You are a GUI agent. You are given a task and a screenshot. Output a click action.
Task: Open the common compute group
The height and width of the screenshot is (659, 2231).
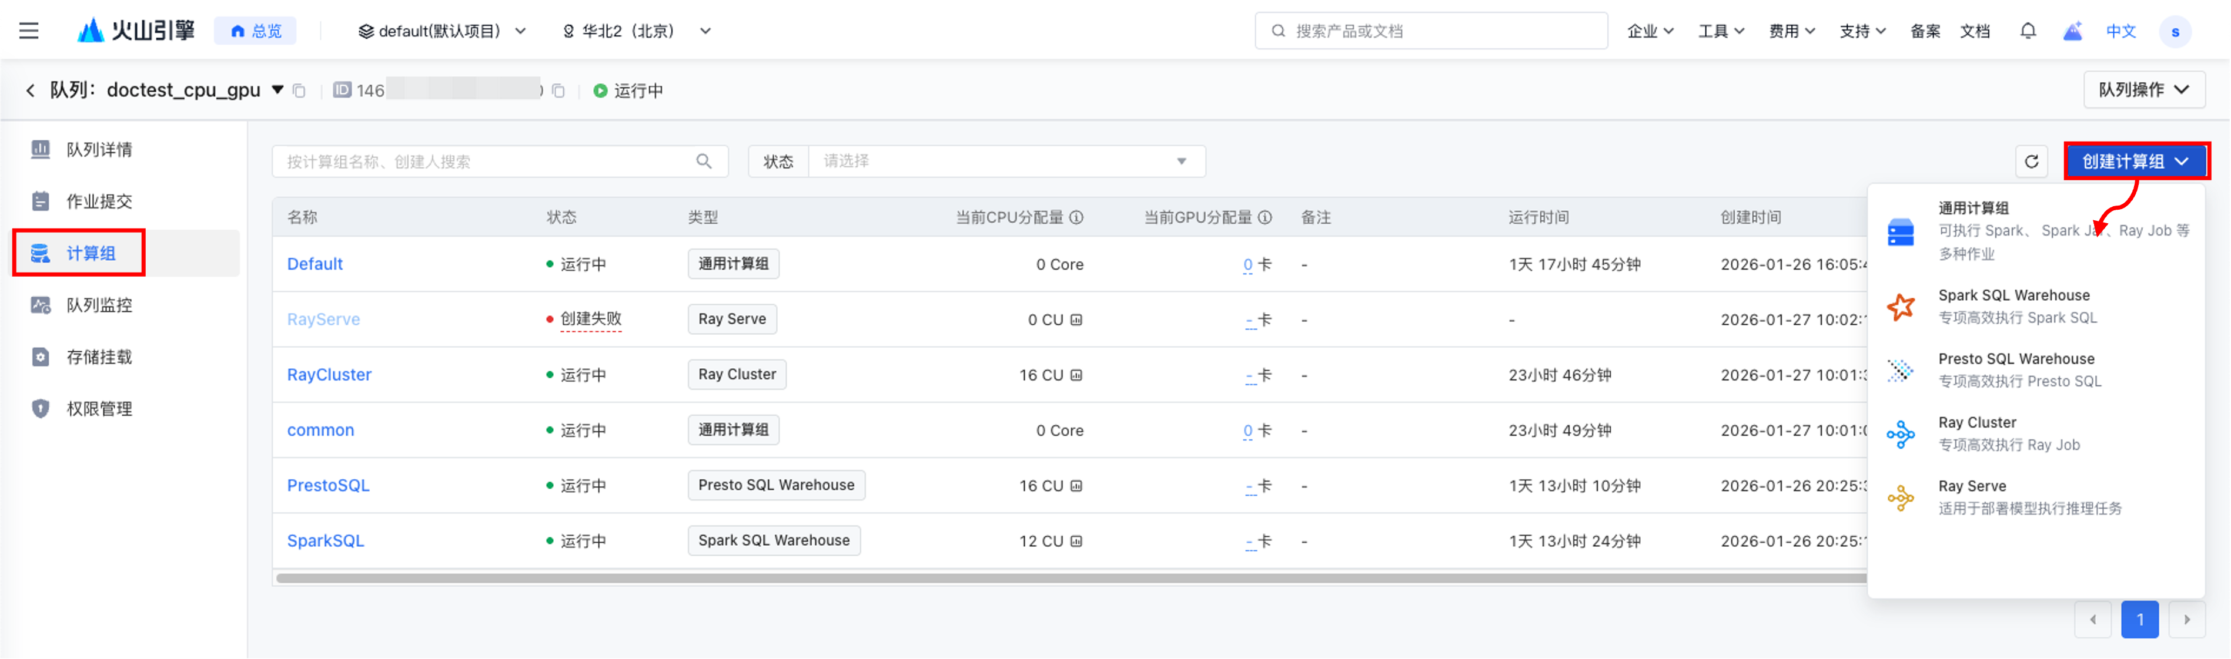320,431
